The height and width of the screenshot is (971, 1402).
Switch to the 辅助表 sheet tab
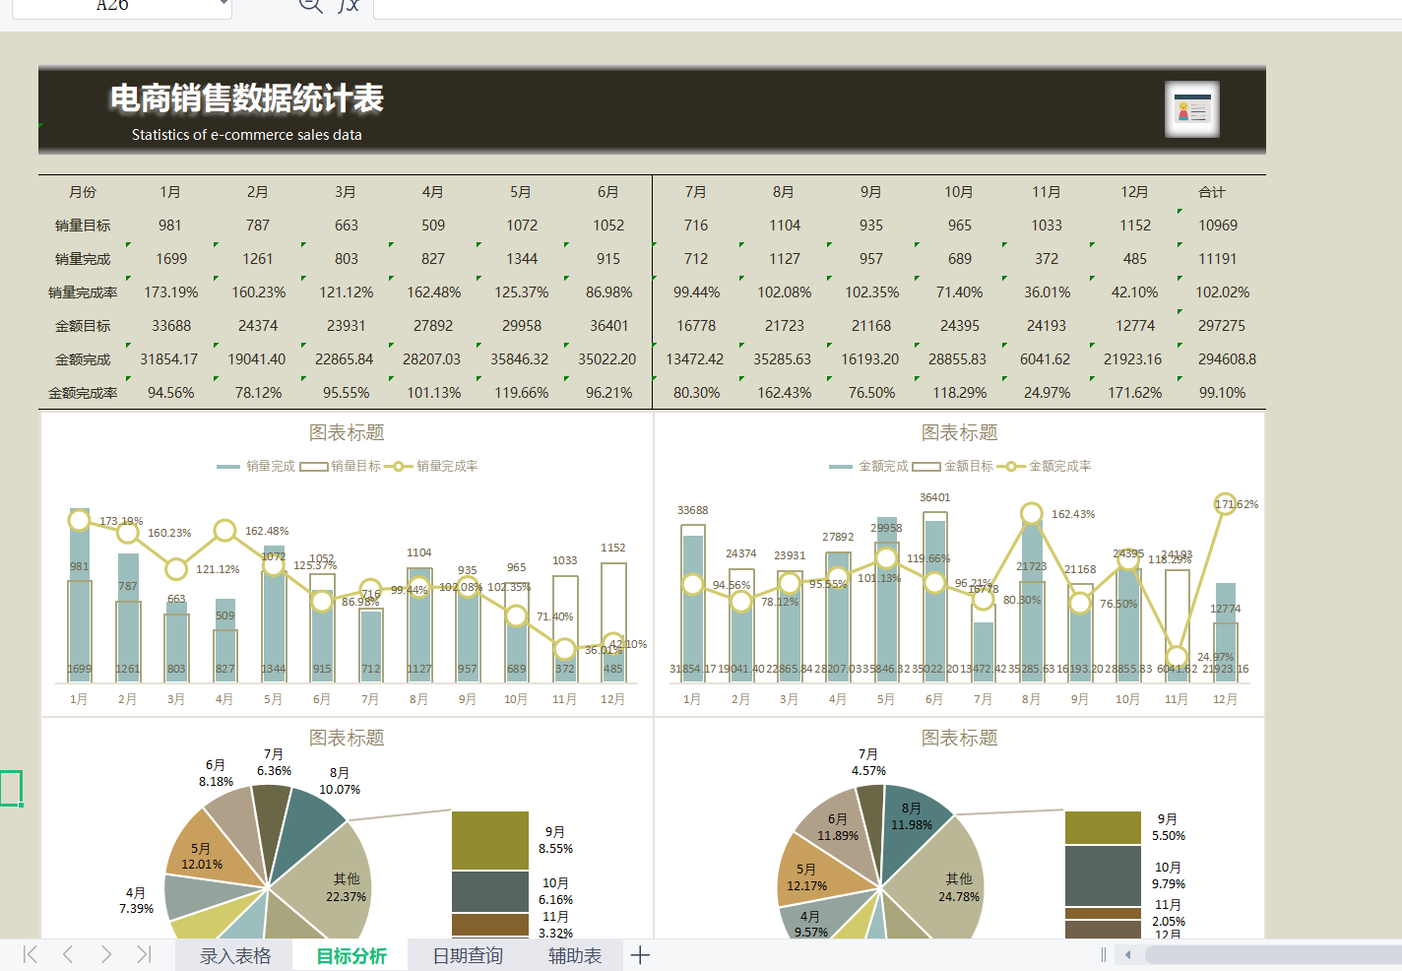pyautogui.click(x=575, y=955)
